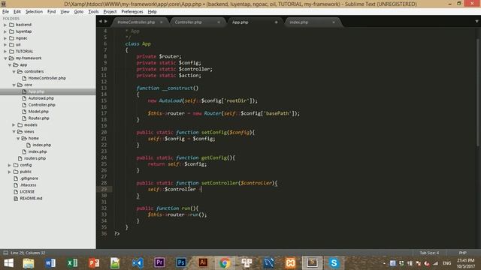Open Adobe Photoshop taskbar icon

tap(181, 263)
